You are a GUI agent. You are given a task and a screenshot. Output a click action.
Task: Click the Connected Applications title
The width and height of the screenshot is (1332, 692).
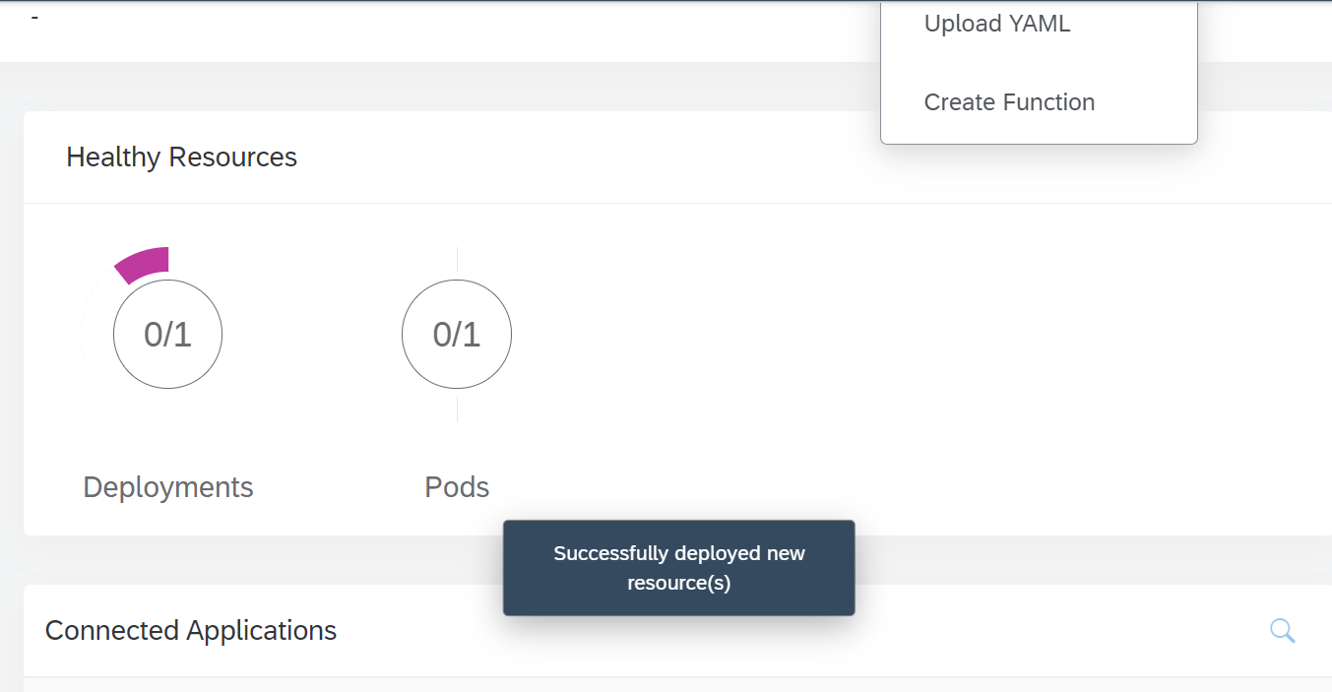click(x=191, y=631)
